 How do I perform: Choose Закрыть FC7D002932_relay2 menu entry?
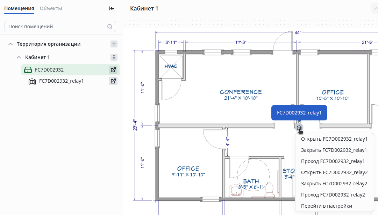(x=334, y=184)
